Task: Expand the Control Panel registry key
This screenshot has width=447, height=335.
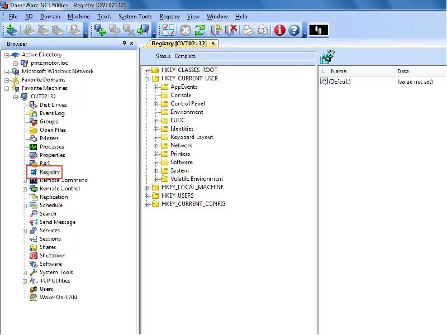Action: (x=156, y=104)
